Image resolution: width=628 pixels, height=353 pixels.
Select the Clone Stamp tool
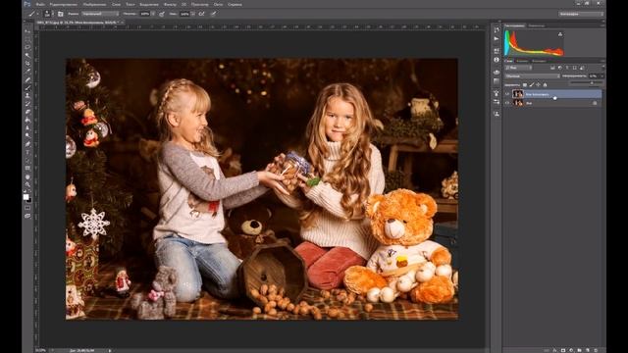[x=26, y=96]
